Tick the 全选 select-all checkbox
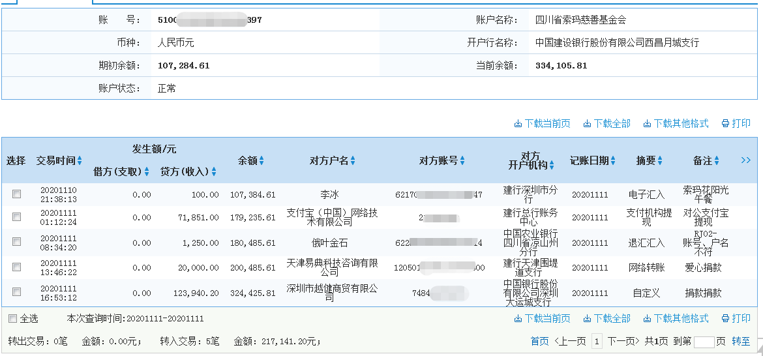The image size is (763, 356). tap(12, 319)
